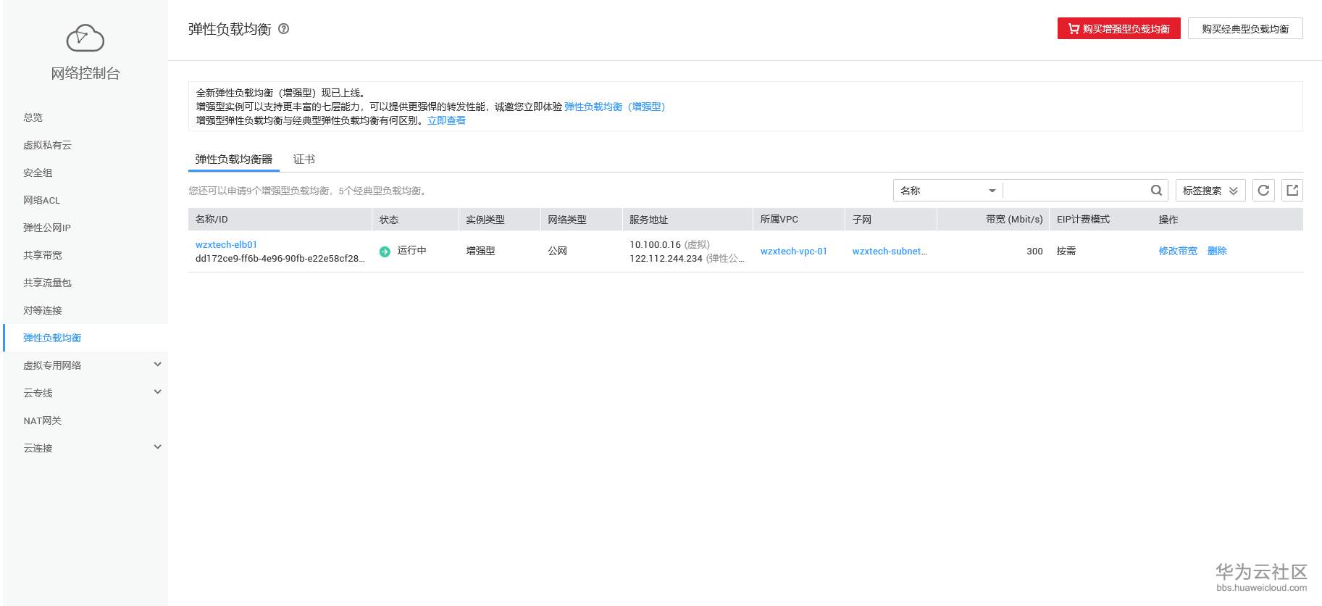This screenshot has width=1322, height=606.
Task: Click the export list icon
Action: pyautogui.click(x=1292, y=191)
